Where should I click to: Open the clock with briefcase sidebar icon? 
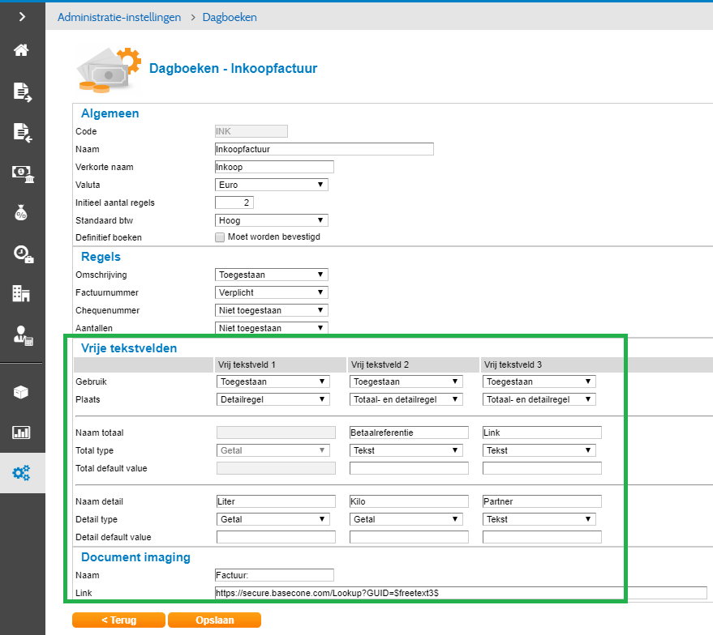coord(22,254)
